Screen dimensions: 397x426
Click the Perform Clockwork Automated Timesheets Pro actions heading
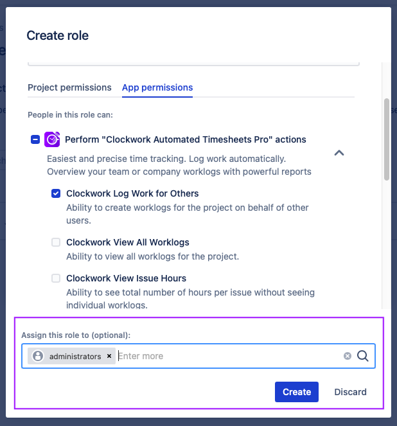click(186, 139)
